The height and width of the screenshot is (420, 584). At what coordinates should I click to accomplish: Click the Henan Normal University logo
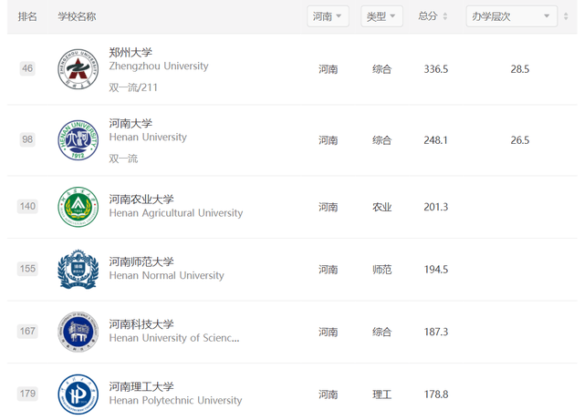(78, 270)
